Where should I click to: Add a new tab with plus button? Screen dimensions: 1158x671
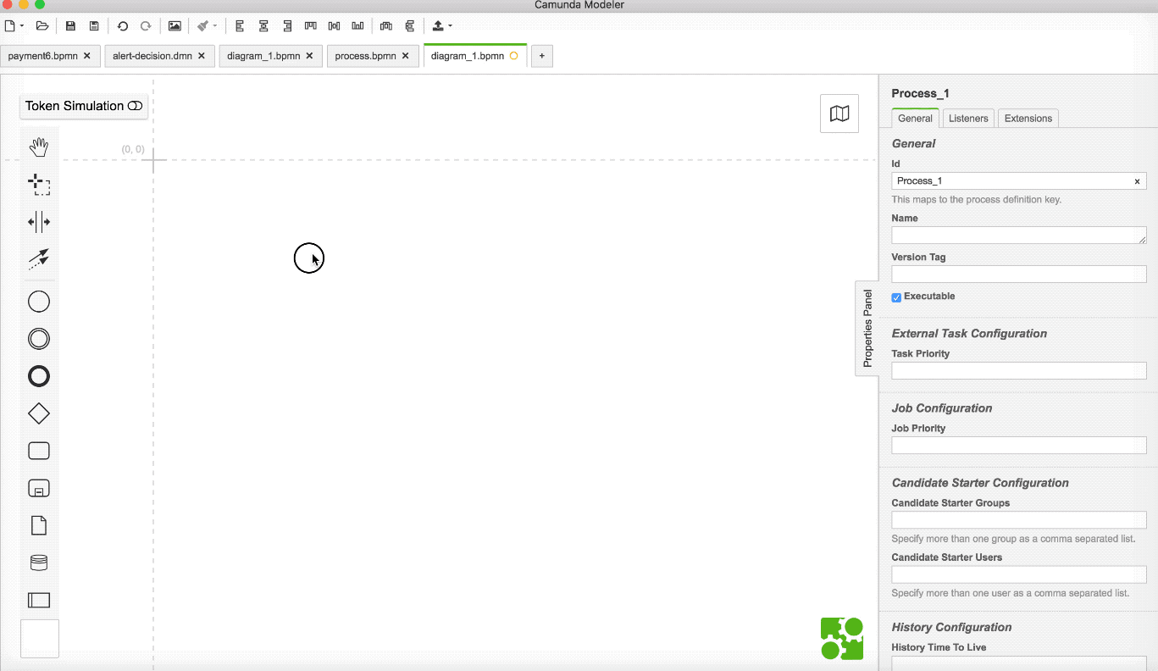[x=542, y=56]
